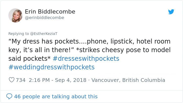Click the 'Replying to' label
183x103 pixels.
[19, 34]
